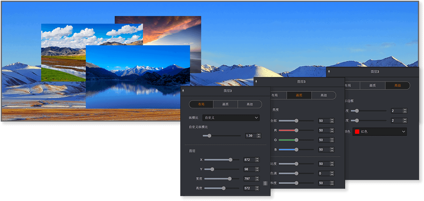This screenshot has width=424, height=201.
Task: Pin the 图层3 panel with RGB sliders
Action: (257, 81)
